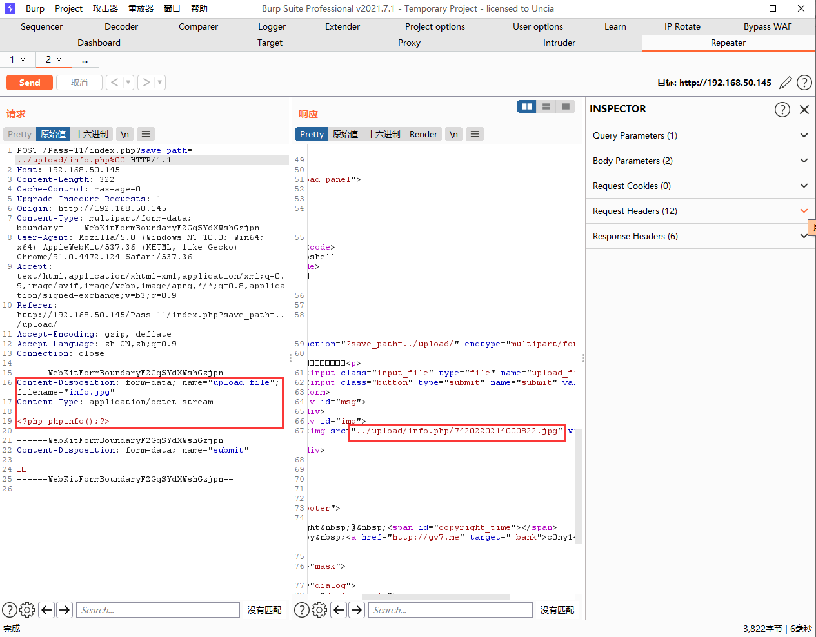816x637 pixels.
Task: Click the response horizontal scrollbar
Action: [x=436, y=597]
